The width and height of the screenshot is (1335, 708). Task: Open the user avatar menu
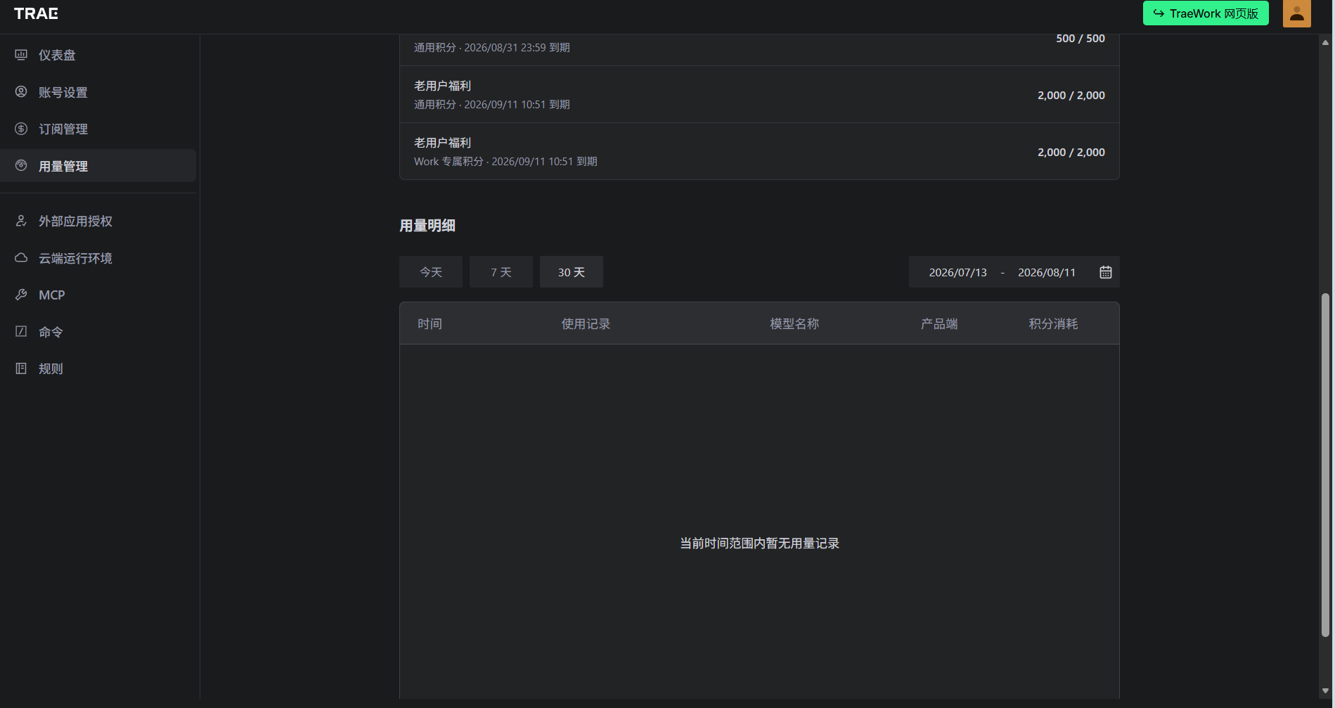(x=1296, y=13)
